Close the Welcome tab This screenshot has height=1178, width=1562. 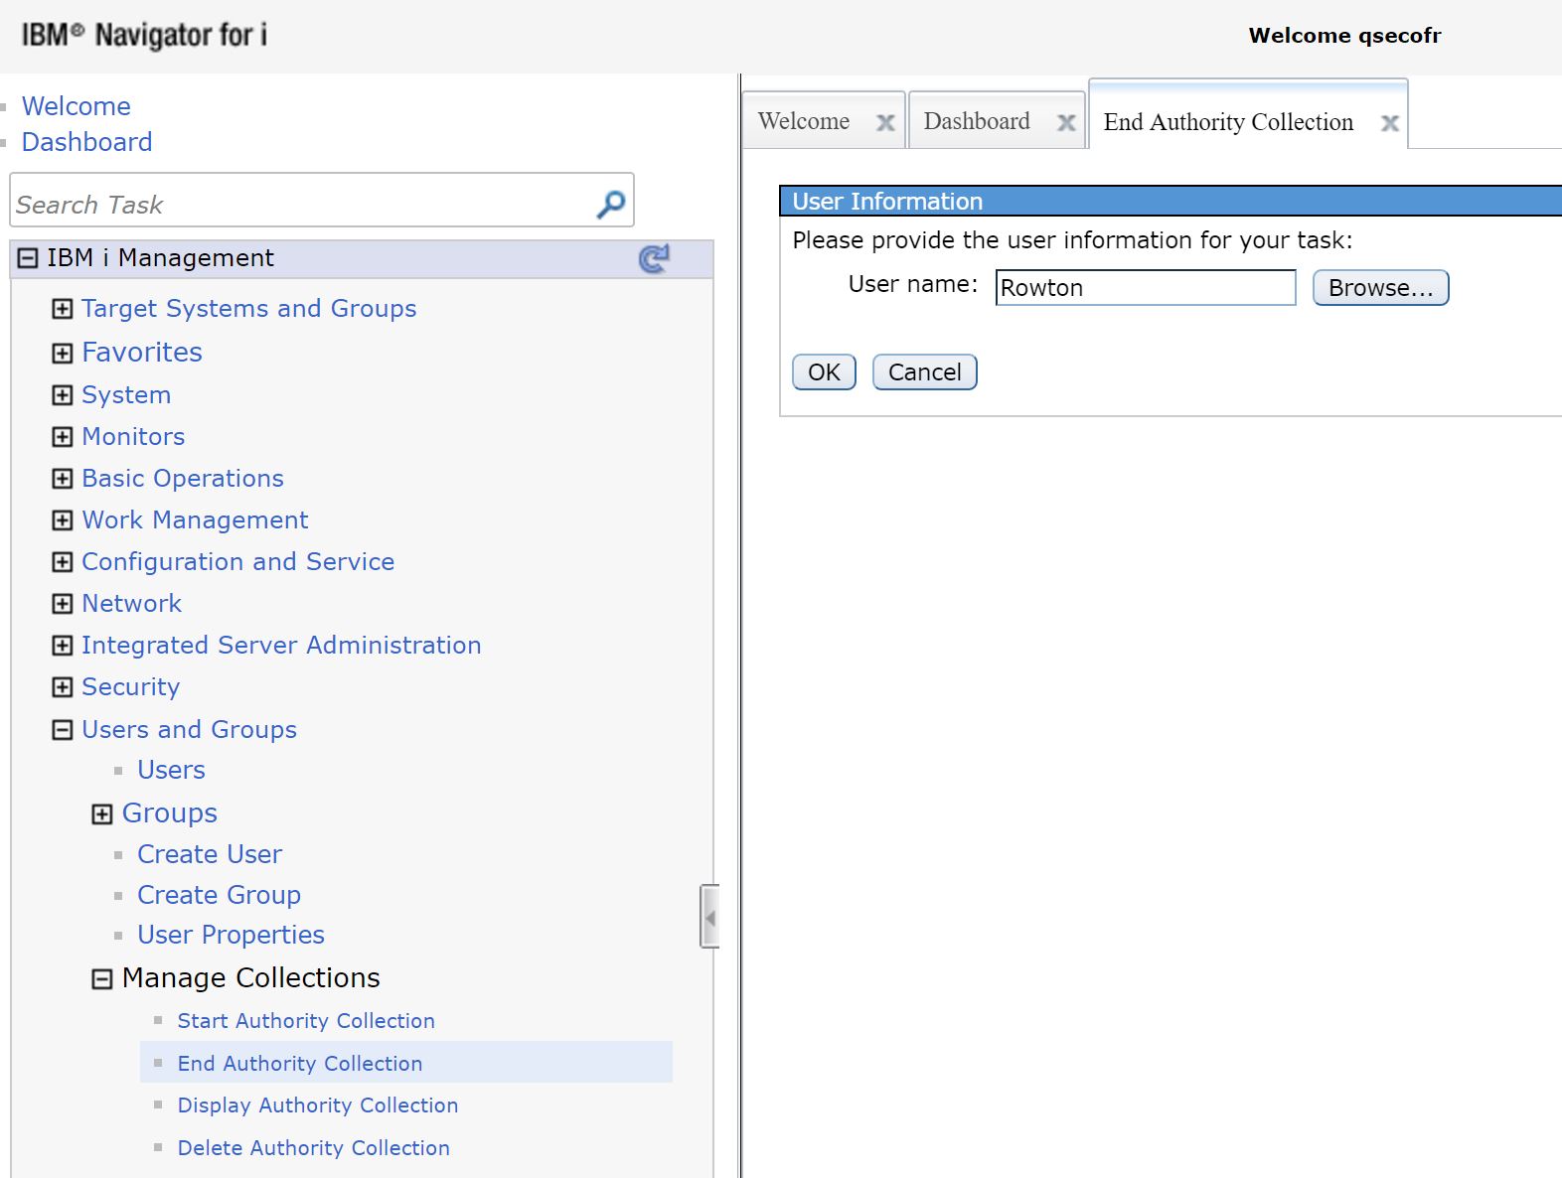[x=884, y=122]
